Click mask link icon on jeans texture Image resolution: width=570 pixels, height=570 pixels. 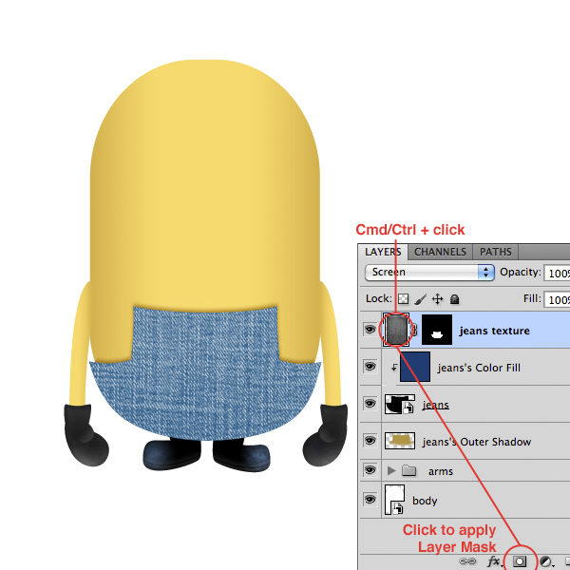[x=415, y=330]
